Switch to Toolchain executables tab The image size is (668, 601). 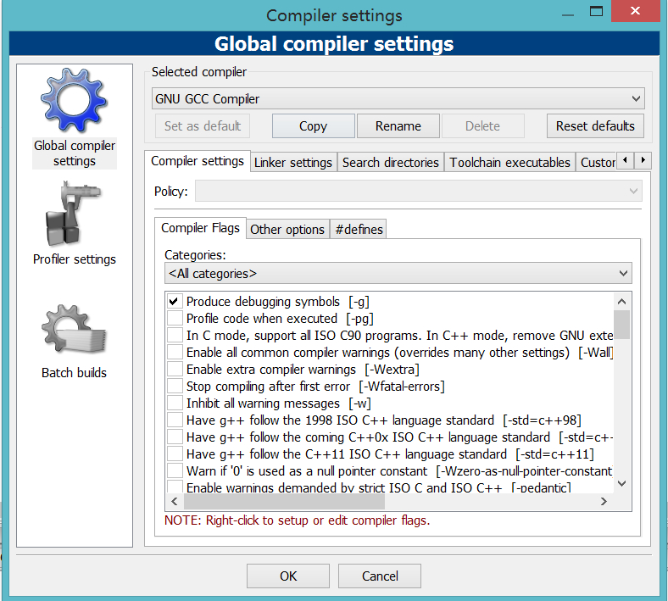(509, 162)
